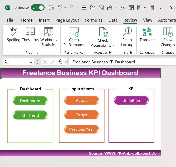Viewport: 176px width, 167px height.
Task: Select the Review tab
Action: point(130,20)
